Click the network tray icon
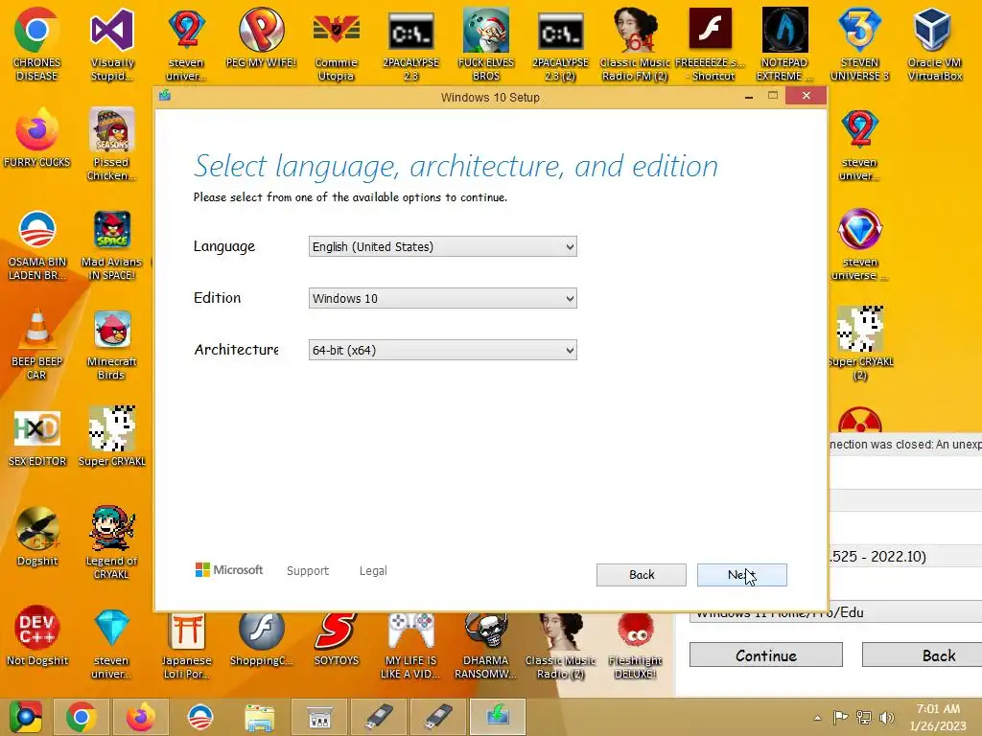 click(x=864, y=717)
